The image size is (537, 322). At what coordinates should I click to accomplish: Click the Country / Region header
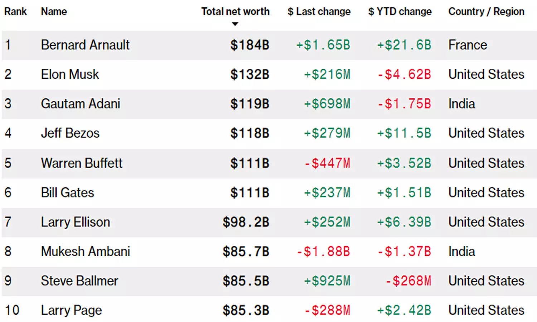pyautogui.click(x=486, y=11)
